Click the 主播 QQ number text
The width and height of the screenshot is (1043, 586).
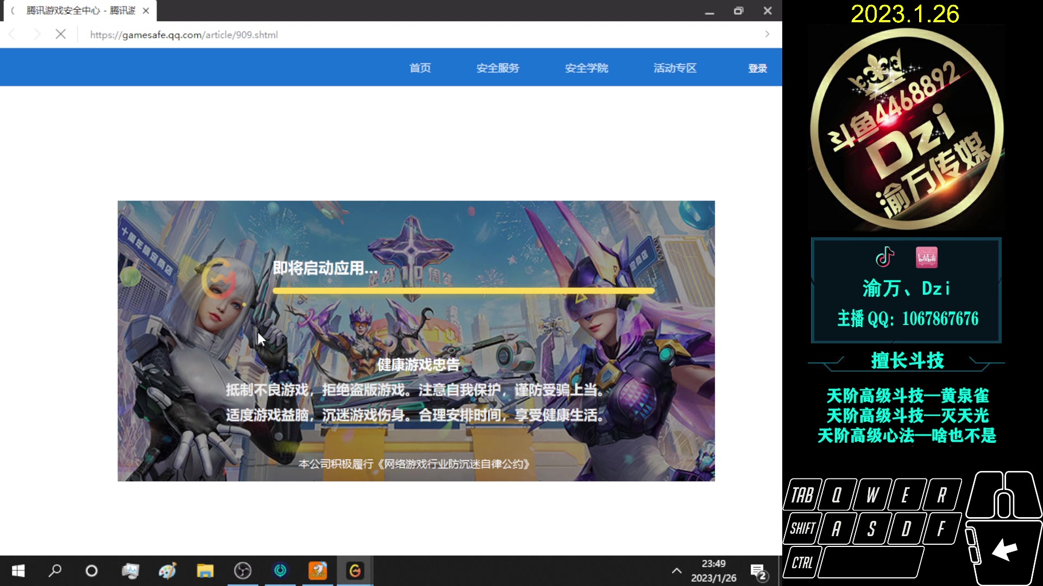pos(908,319)
